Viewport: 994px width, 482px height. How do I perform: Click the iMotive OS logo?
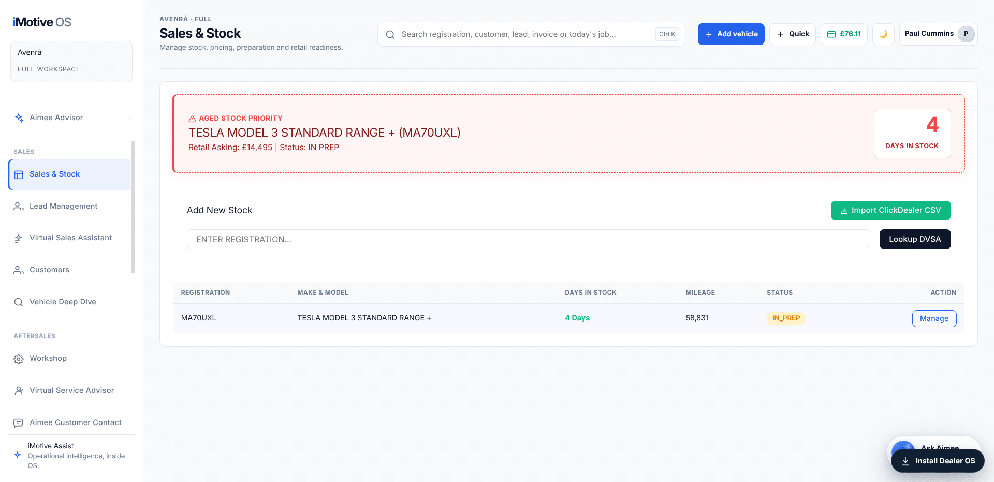[42, 22]
